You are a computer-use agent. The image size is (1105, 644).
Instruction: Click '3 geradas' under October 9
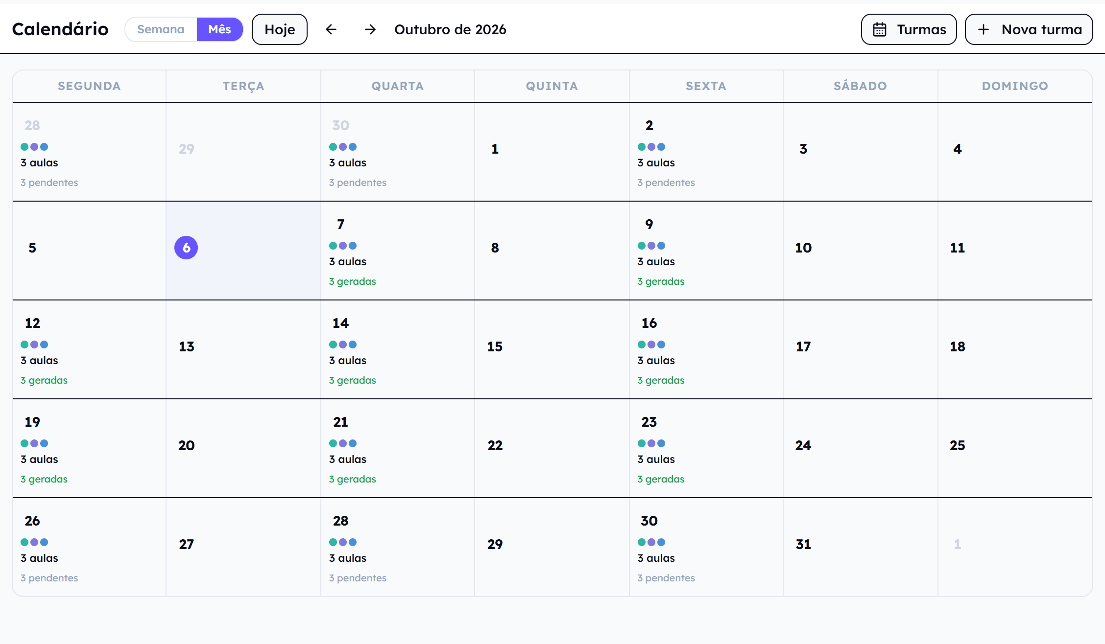pos(661,281)
